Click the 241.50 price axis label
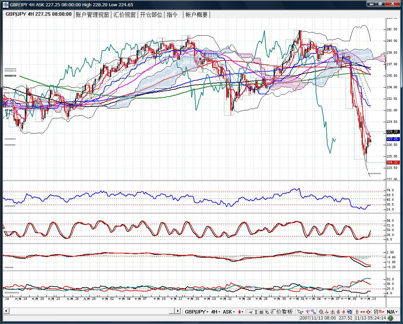 (x=392, y=29)
